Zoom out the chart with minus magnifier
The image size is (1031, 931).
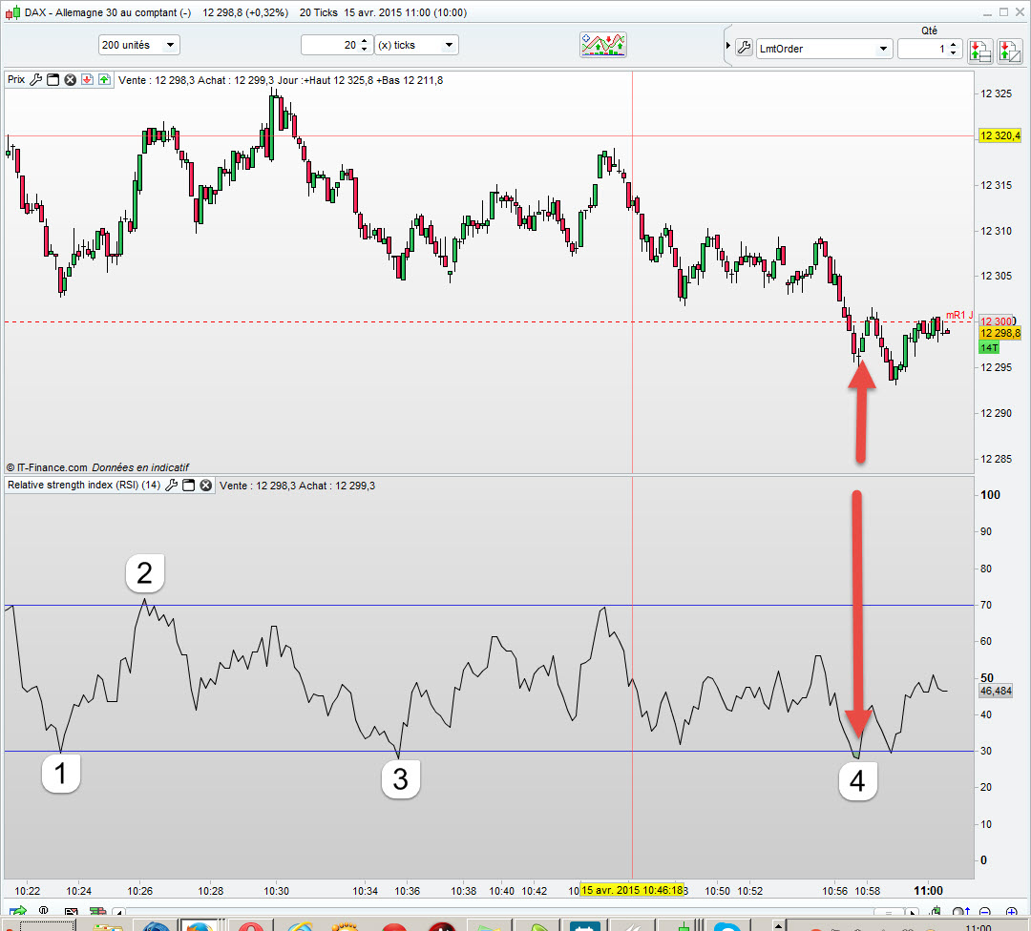point(985,911)
